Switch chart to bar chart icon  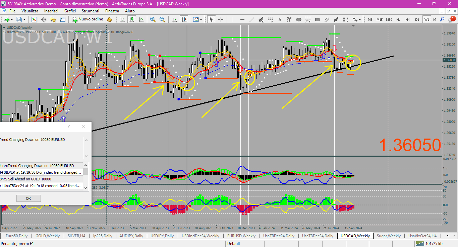point(122,19)
